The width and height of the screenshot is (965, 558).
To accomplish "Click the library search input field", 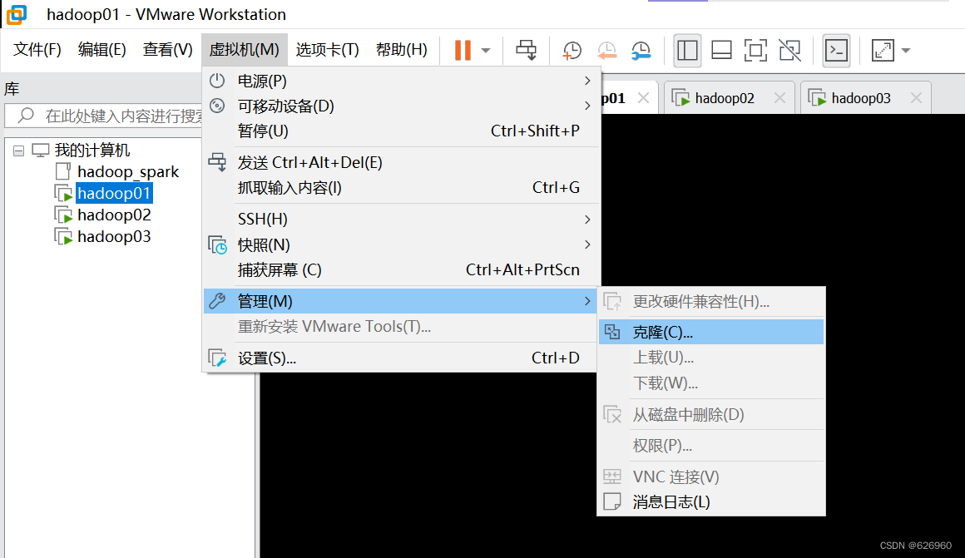I will pos(105,115).
